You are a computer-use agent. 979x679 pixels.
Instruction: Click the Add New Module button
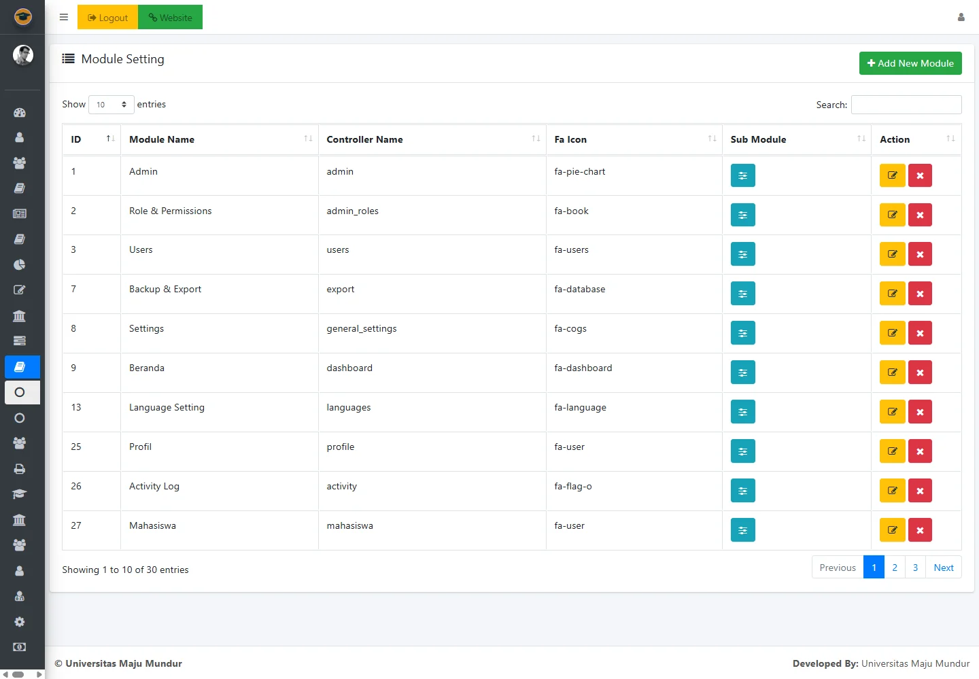[910, 63]
